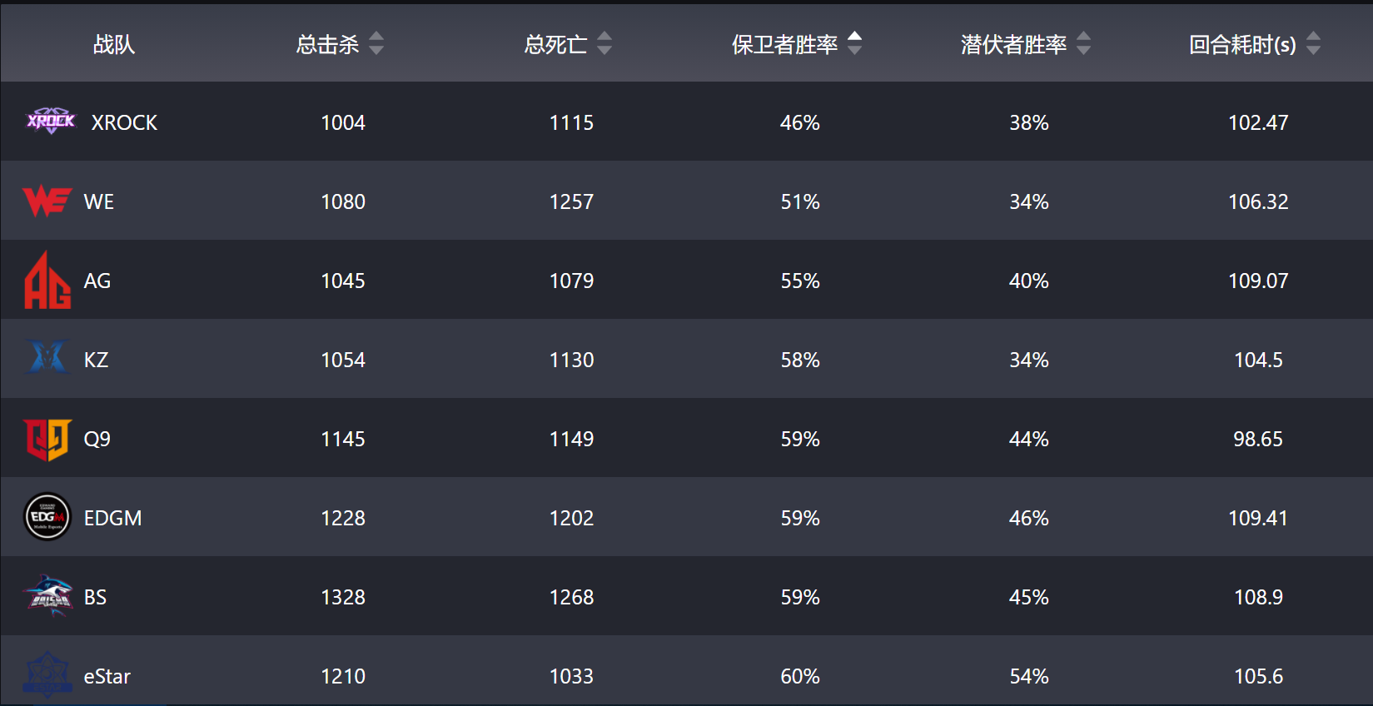Click the Q9 team logo

47,440
